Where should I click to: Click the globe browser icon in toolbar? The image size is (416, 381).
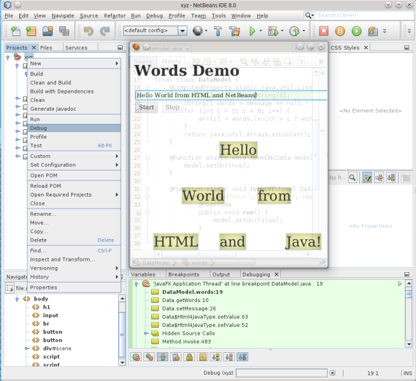click(198, 31)
